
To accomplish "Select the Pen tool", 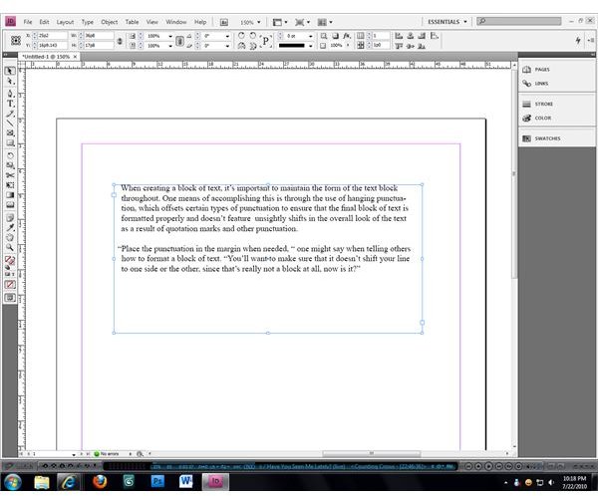I will pyautogui.click(x=10, y=94).
